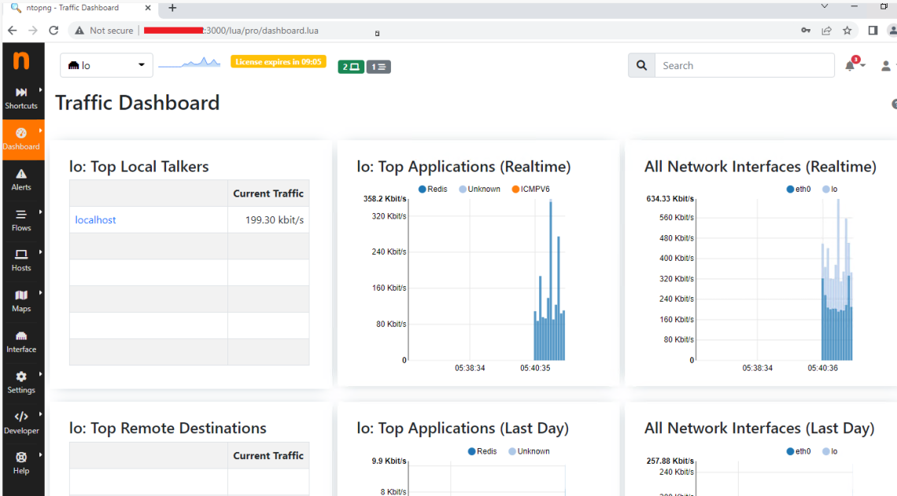Click the 634.33 Kbit/s axis peak label
The image size is (897, 496).
670,199
